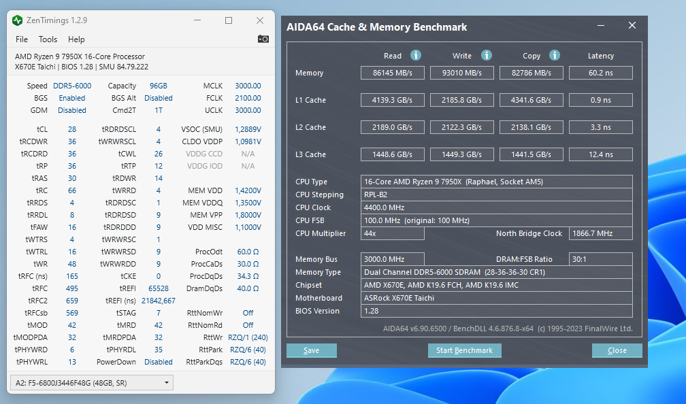Click the DDR5-6000 Speed value
This screenshot has width=686, height=404.
pyautogui.click(x=72, y=86)
